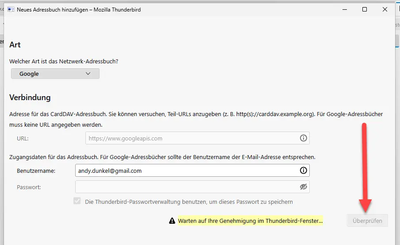Click the 'URL:' label
The image size is (400, 245).
[x=23, y=138]
